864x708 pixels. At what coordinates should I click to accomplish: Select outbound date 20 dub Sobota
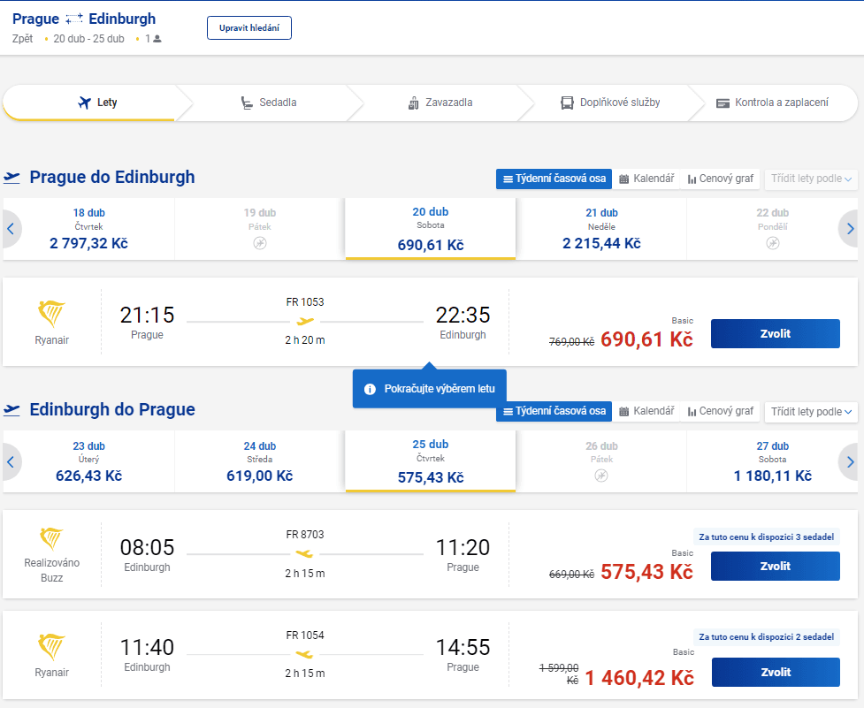431,228
